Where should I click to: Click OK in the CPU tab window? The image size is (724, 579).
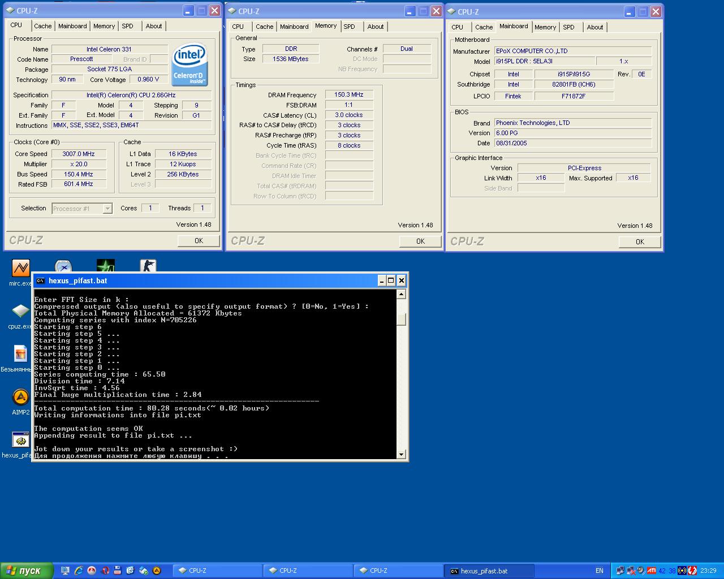[199, 241]
